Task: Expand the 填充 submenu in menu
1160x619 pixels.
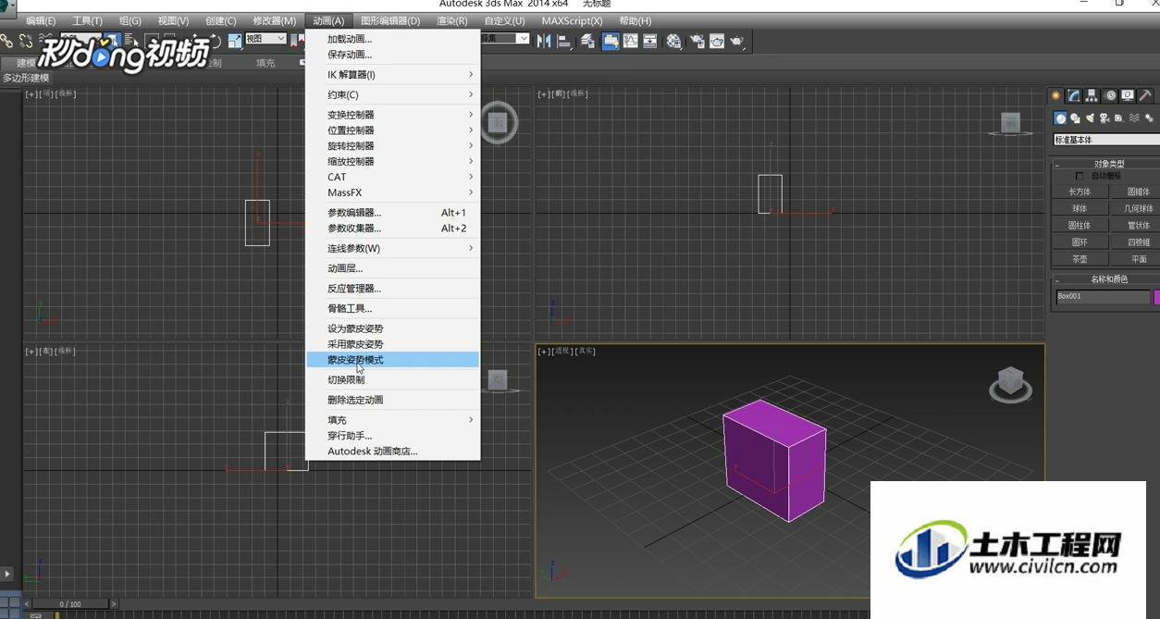Action: [x=393, y=420]
